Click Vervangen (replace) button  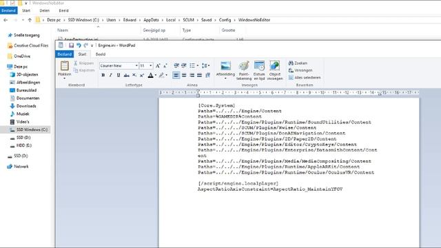coord(300,70)
